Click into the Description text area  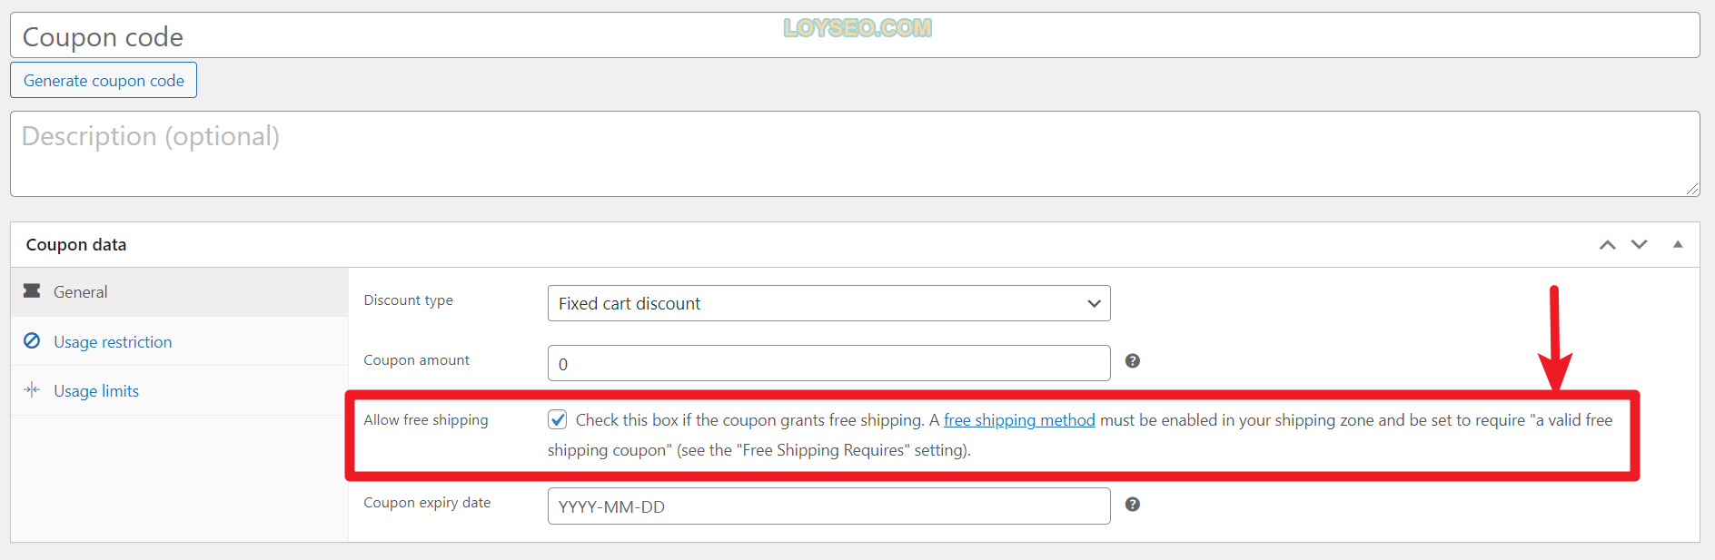tap(855, 153)
